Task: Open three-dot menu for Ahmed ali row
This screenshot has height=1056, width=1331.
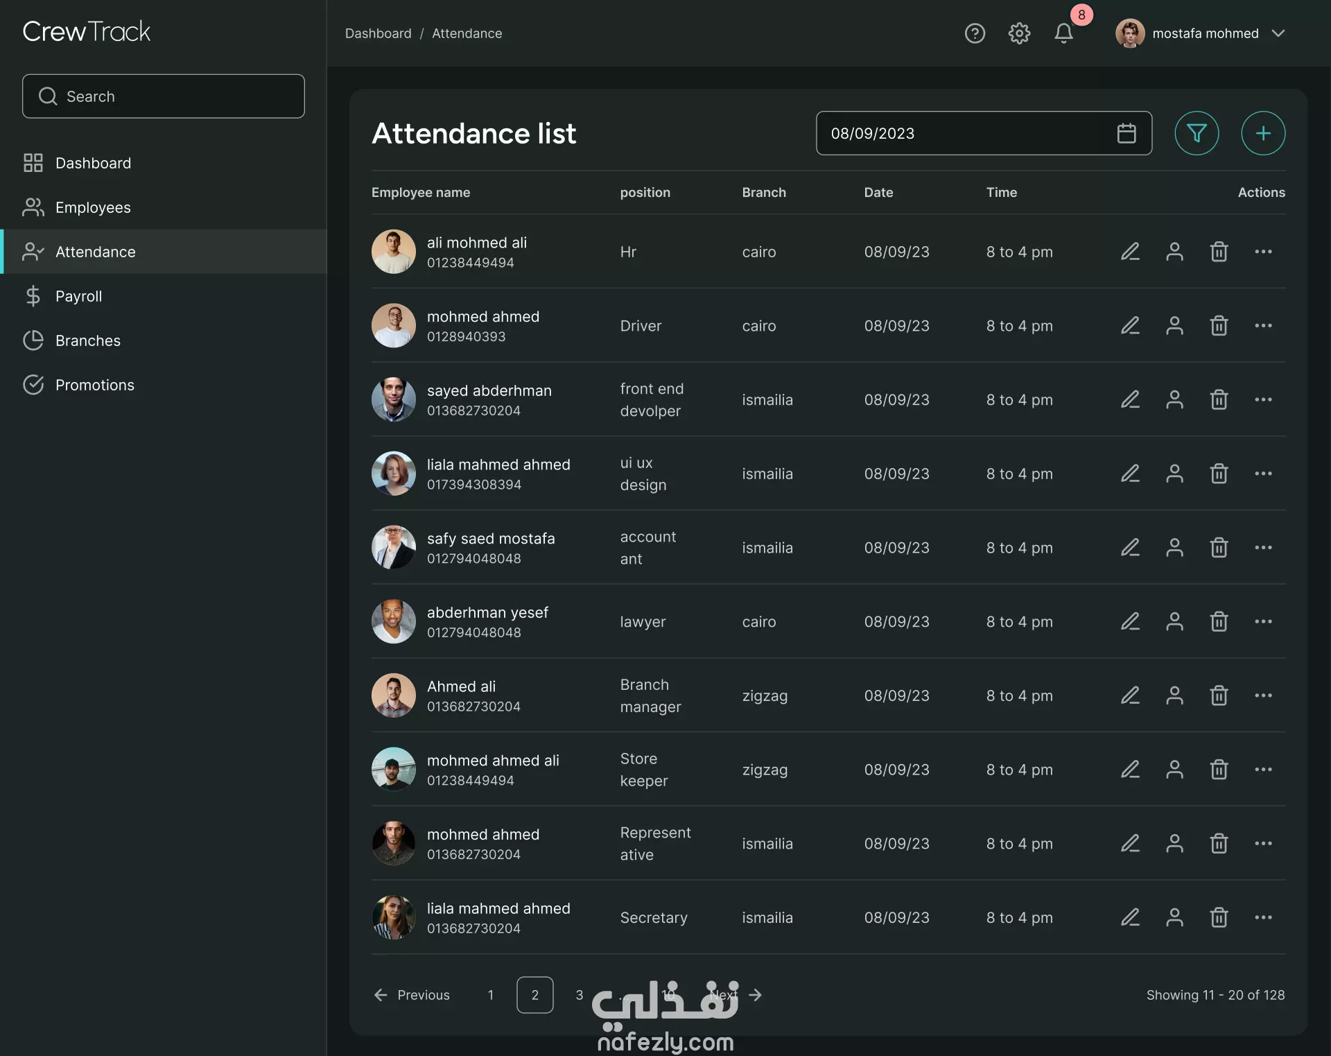Action: pos(1263,695)
